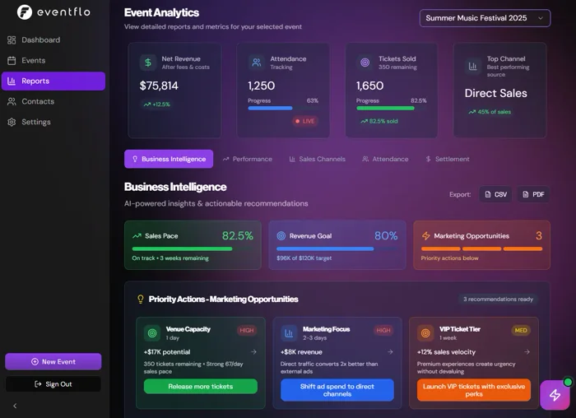Viewport: 576px width, 418px height.
Task: Click the VIP Ticket Tier orange icon
Action: tap(425, 333)
